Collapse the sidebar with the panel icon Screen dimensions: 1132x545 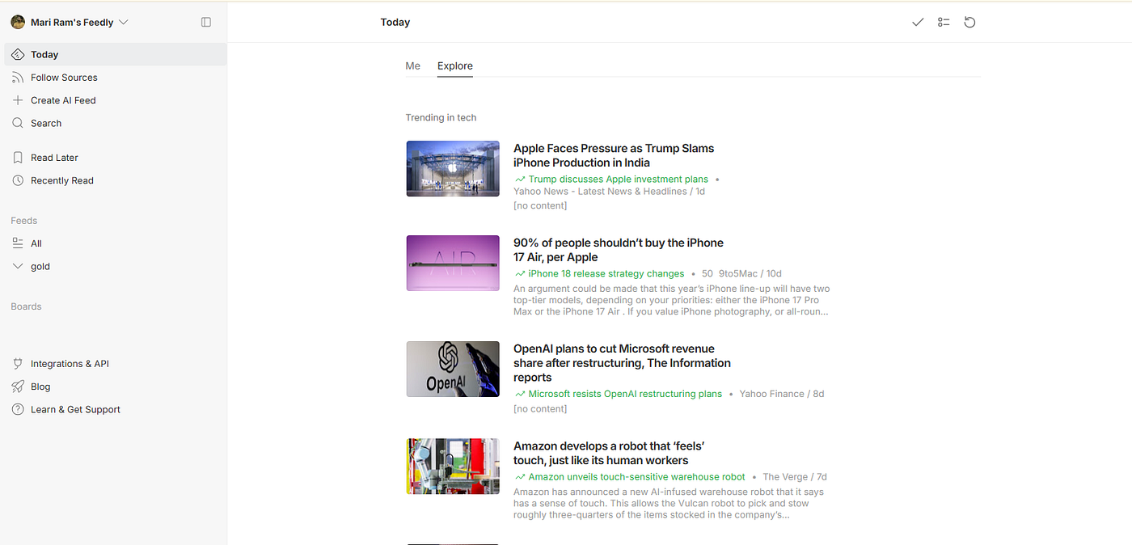coord(206,23)
